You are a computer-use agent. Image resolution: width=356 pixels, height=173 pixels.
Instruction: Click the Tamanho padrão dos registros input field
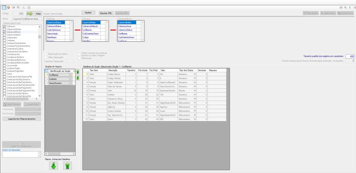click(350, 56)
